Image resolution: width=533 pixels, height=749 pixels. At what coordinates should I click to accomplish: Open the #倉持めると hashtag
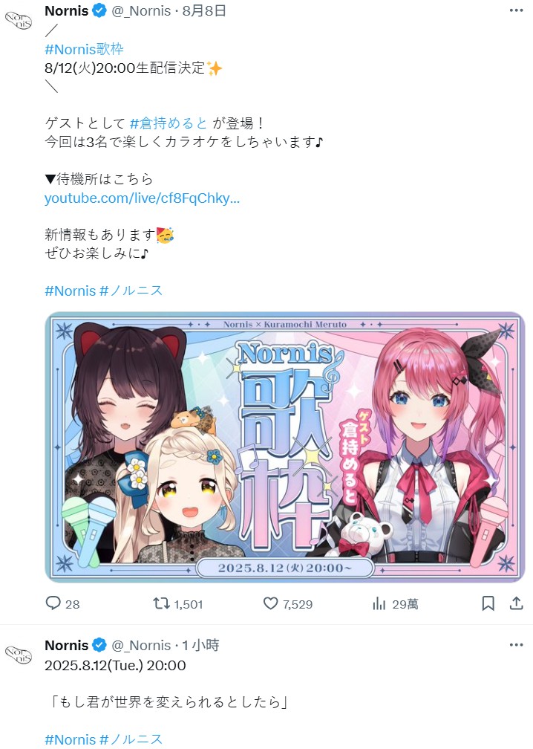coord(169,123)
